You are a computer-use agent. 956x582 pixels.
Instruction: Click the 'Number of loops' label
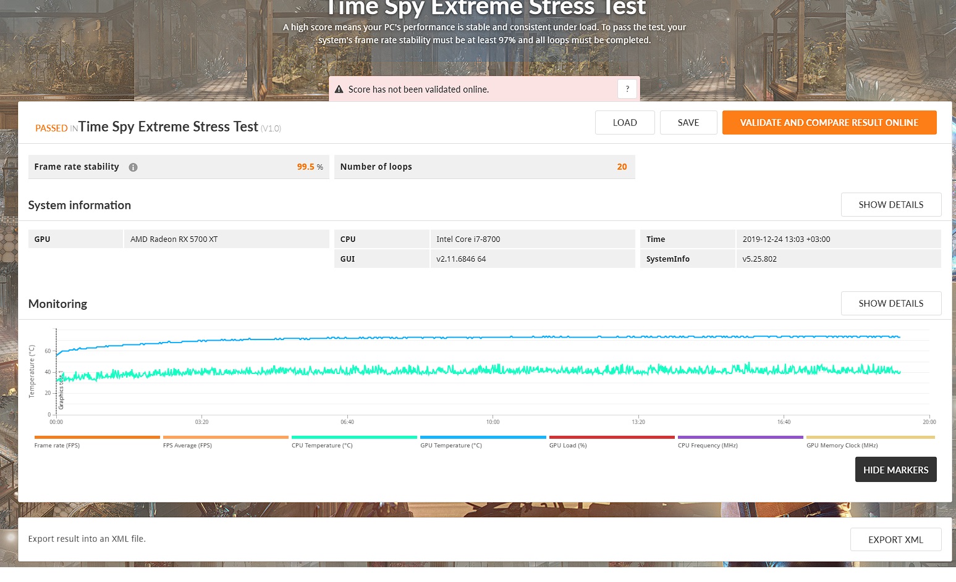pos(376,167)
